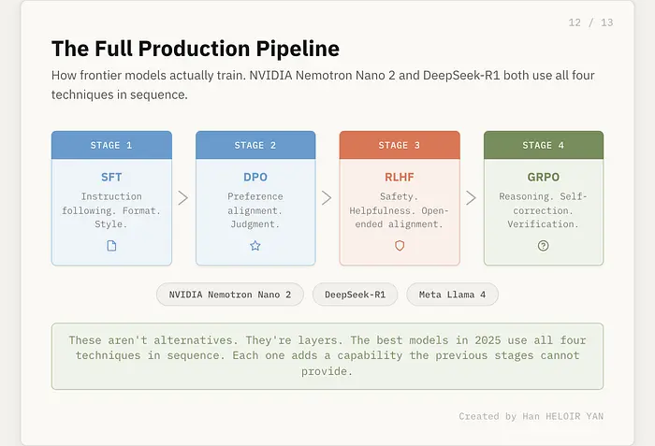Click the orange STAGE 3 header
Image resolution: width=655 pixels, height=446 pixels.
[x=400, y=145]
